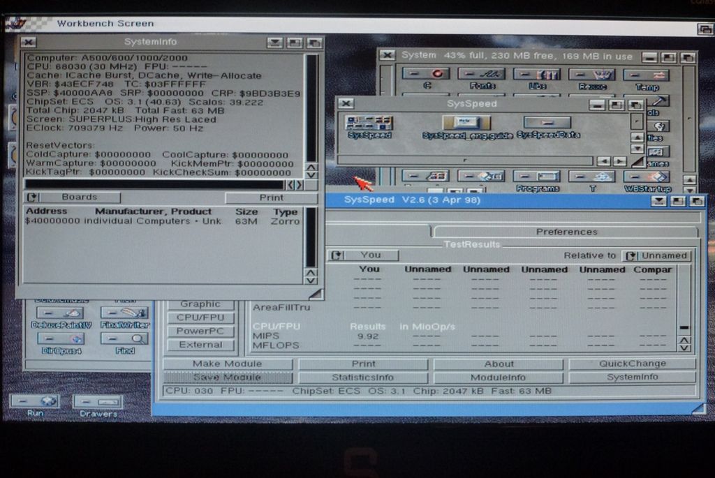Click the SysSpeed drawer window scroll-right arrow
Screen dimensions: 715x478
point(619,161)
